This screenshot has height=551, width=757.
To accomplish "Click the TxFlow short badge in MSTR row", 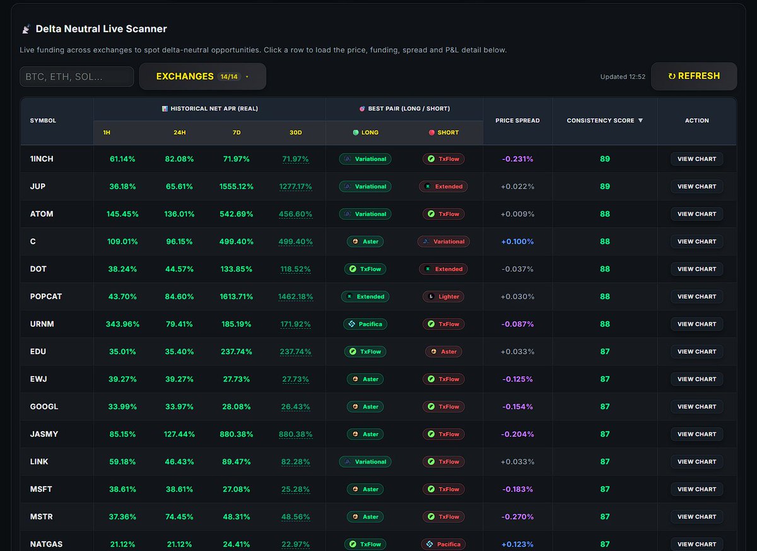I will click(x=443, y=517).
